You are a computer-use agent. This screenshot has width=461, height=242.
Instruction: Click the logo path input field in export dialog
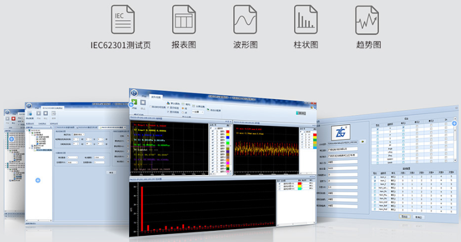coord(343,143)
